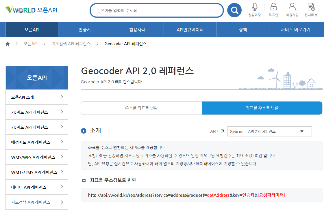
Task: Open 오픈API 소개 in the sidebar
Action: pyautogui.click(x=37, y=97)
